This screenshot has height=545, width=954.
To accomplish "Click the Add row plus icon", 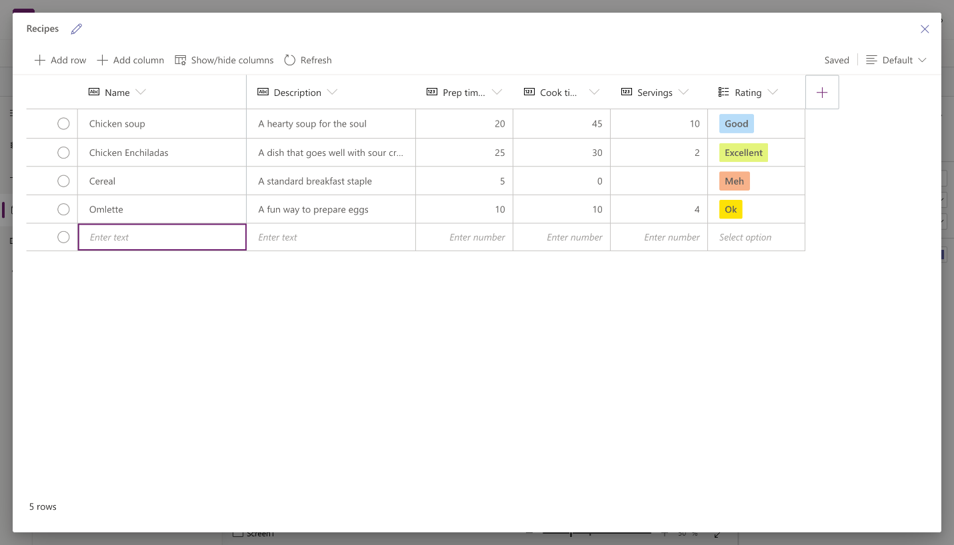I will point(40,60).
